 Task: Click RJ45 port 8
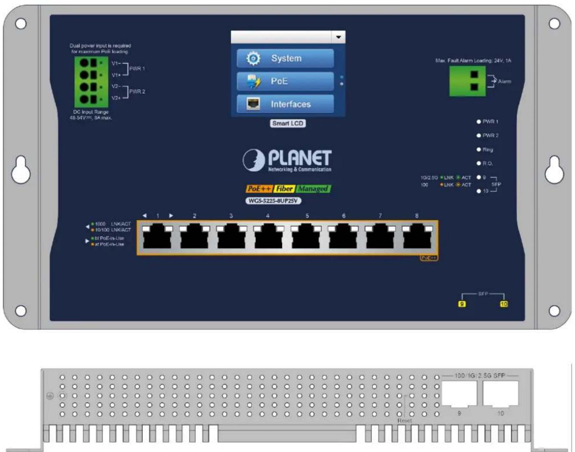click(x=417, y=237)
